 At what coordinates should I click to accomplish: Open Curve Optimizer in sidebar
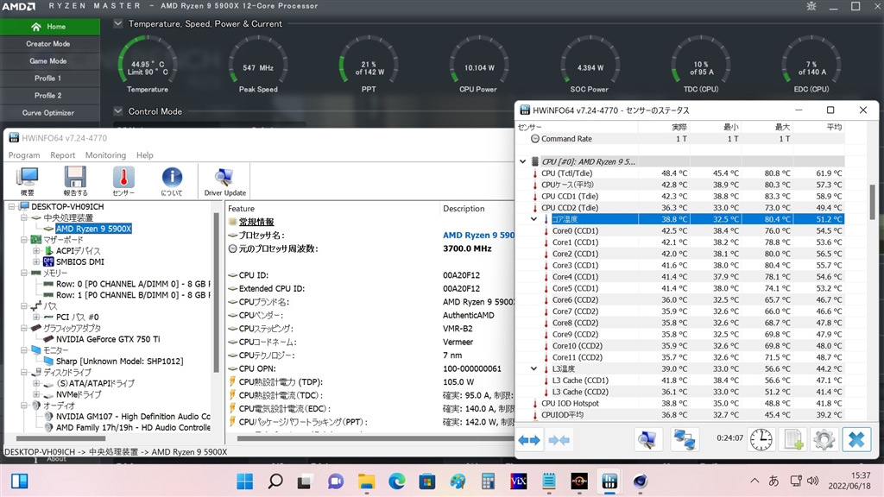(x=50, y=113)
